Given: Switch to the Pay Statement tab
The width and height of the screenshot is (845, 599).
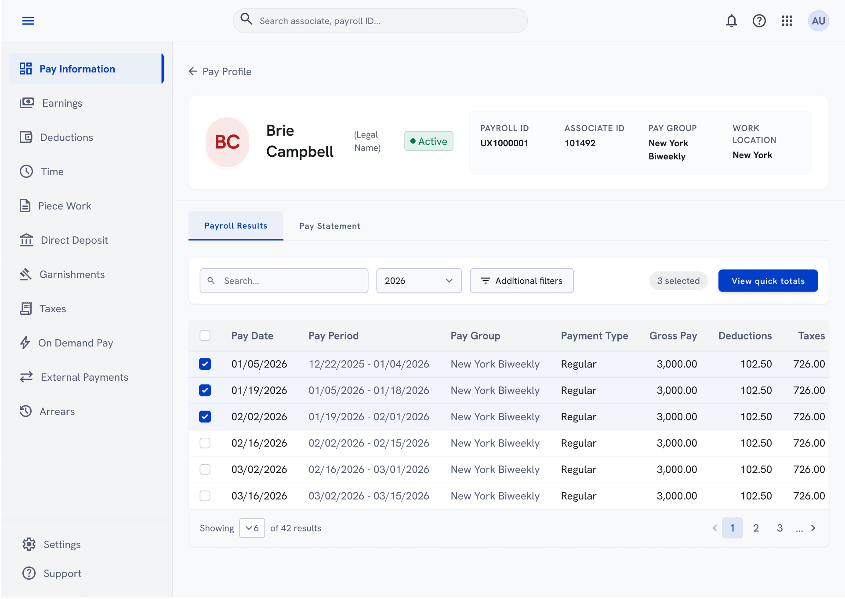Looking at the screenshot, I should [x=330, y=226].
